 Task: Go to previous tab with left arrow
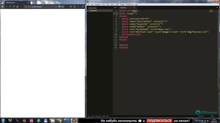pyautogui.click(x=114, y=8)
